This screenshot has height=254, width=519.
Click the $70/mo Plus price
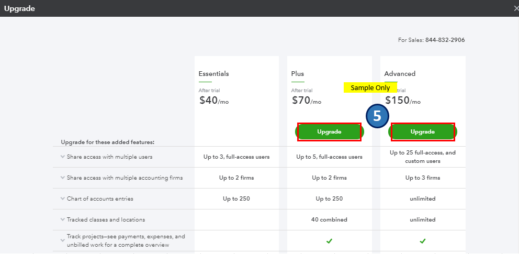pos(306,101)
